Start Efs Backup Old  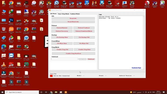pyautogui.click(x=84, y=37)
